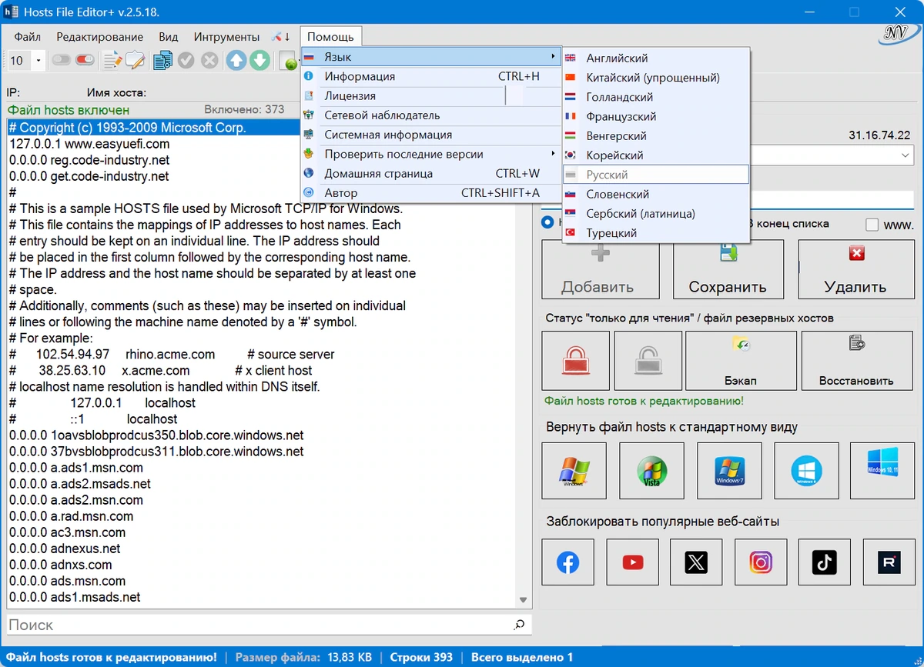Open the font size 10 dropdown
Image resolution: width=924 pixels, height=667 pixels.
pyautogui.click(x=38, y=60)
